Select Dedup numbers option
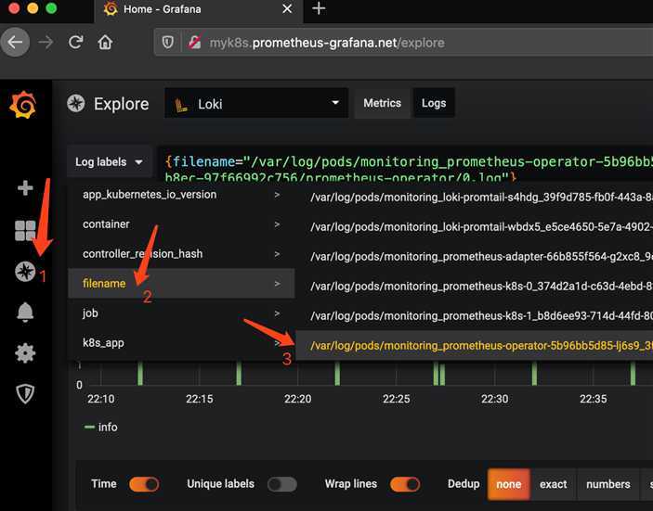This screenshot has height=511, width=653. tap(608, 484)
